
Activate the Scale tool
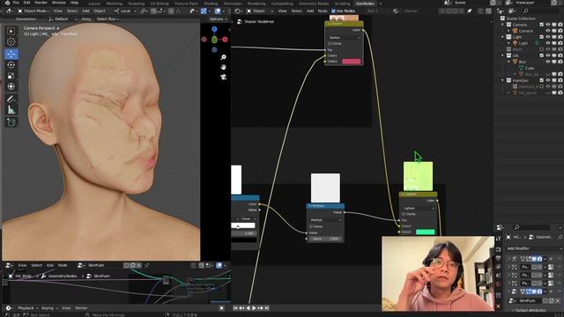11,76
